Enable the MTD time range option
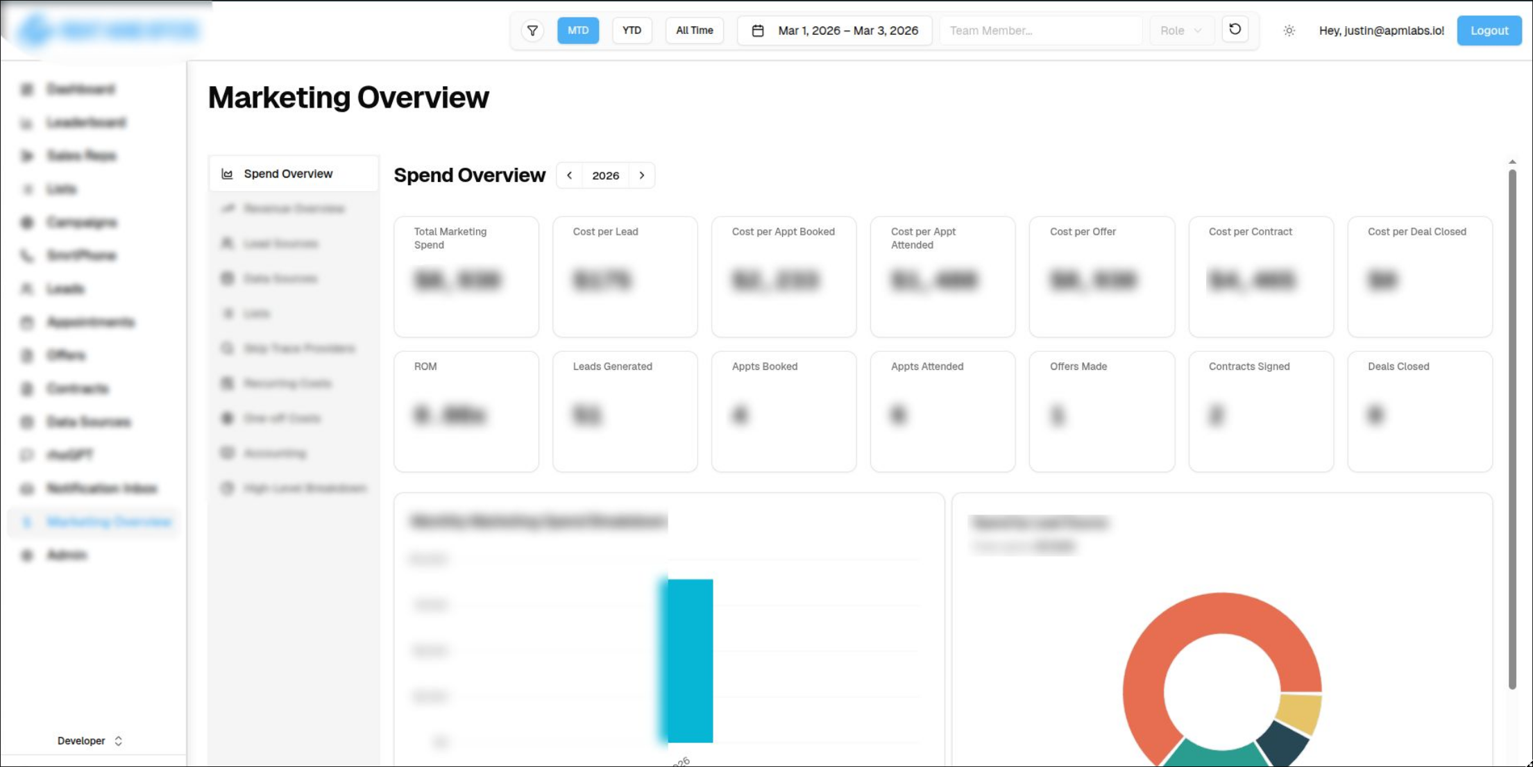Screen dimensions: 1533x767 coord(577,30)
